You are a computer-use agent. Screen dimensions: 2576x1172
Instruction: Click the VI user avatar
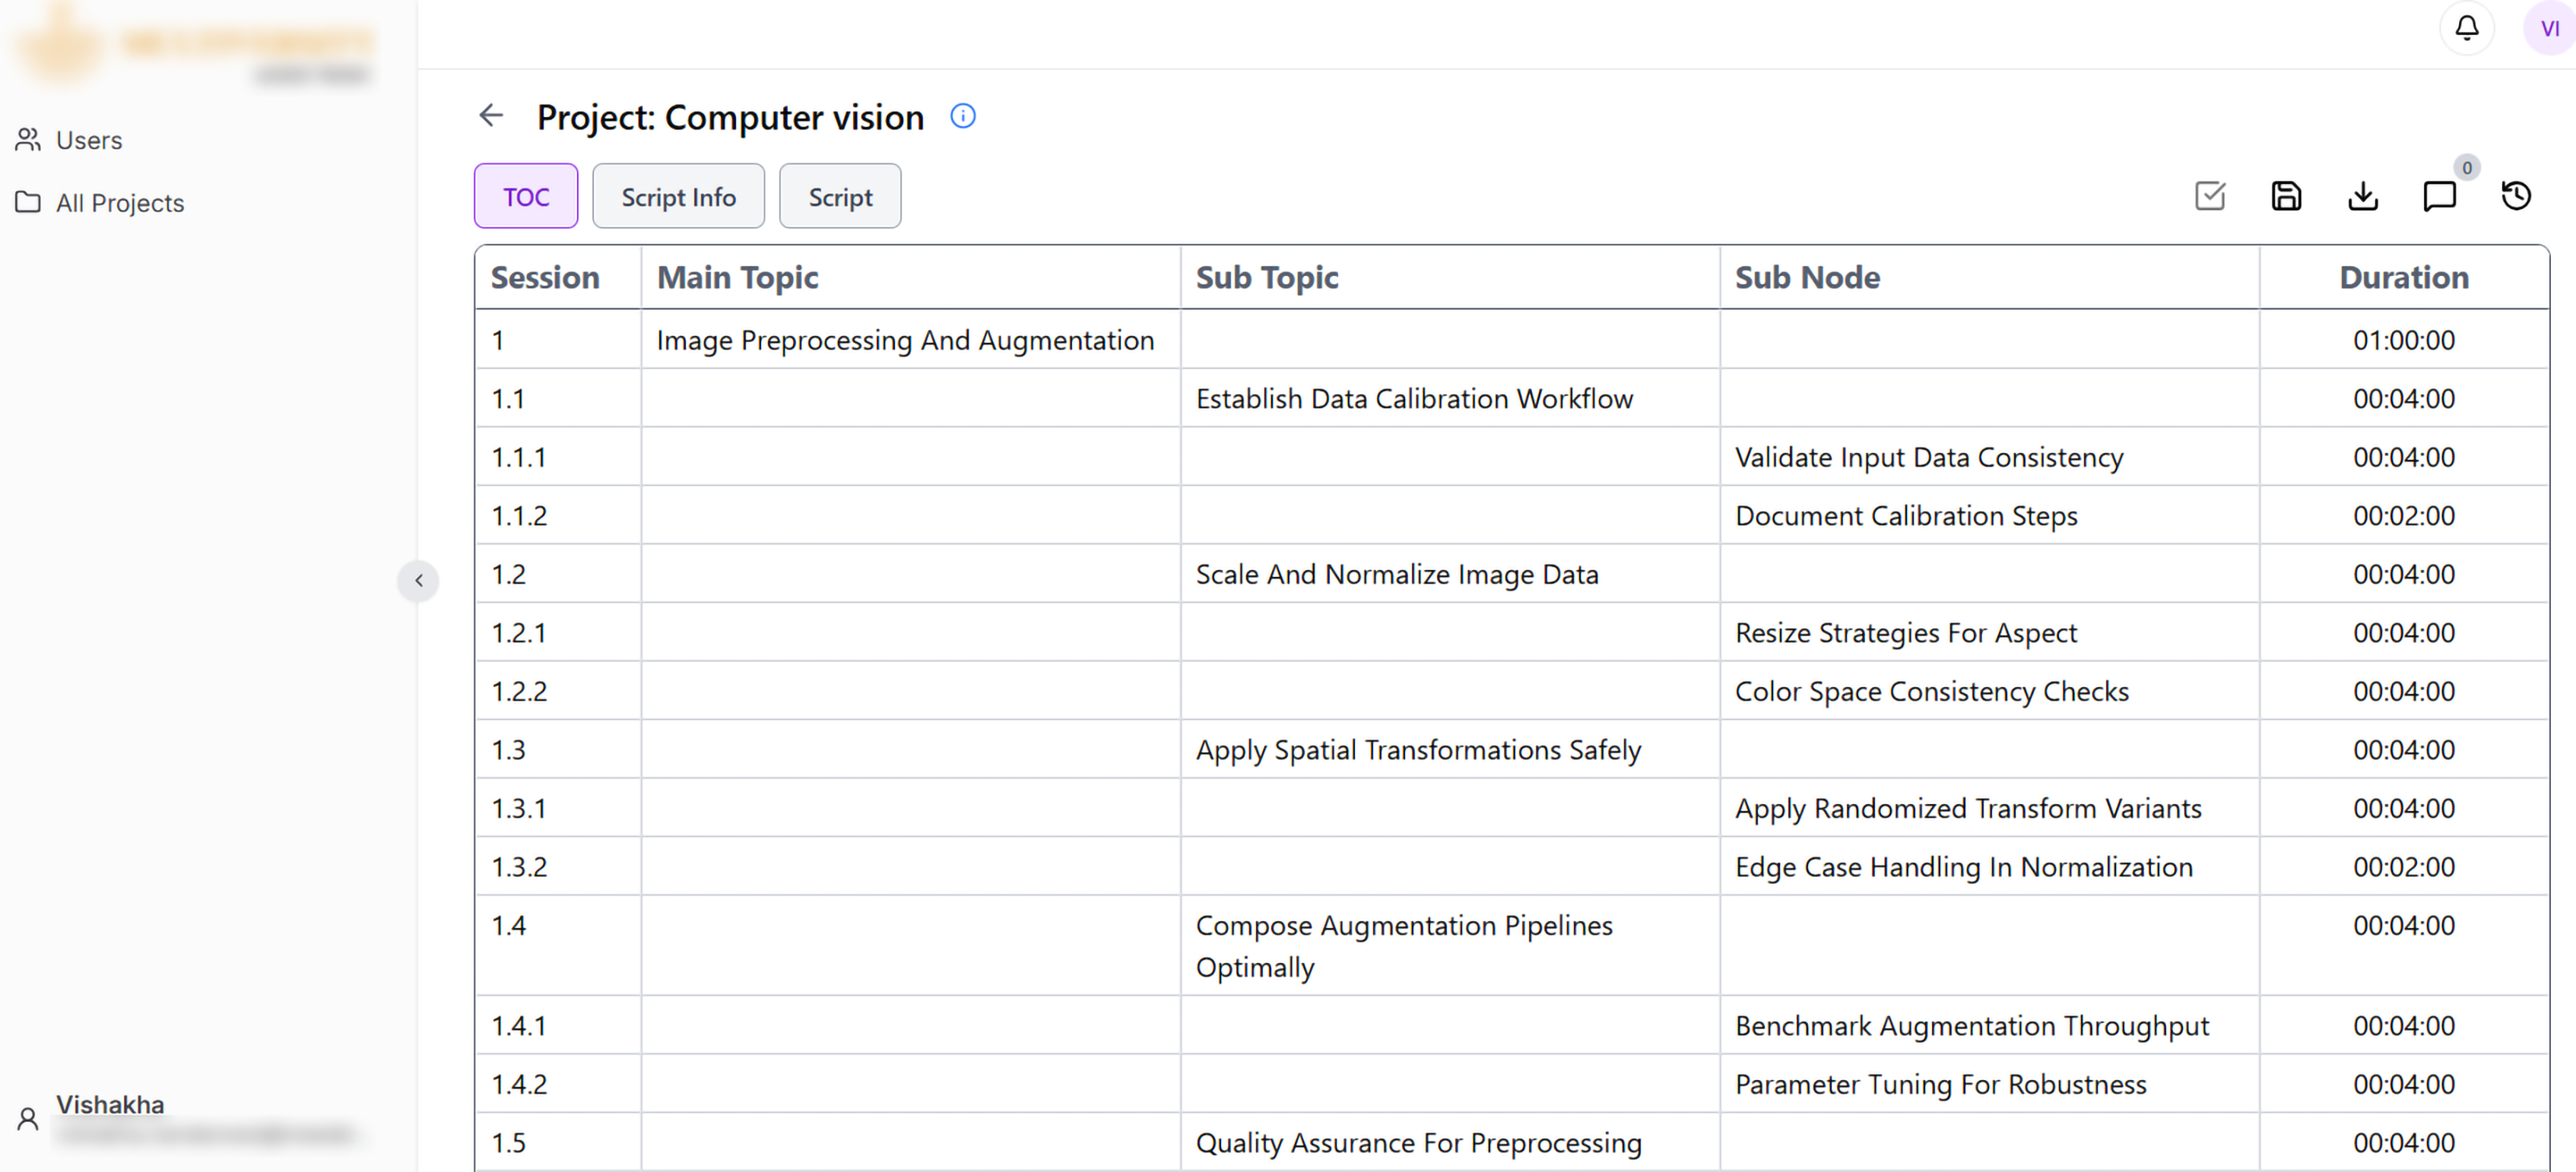click(2549, 28)
